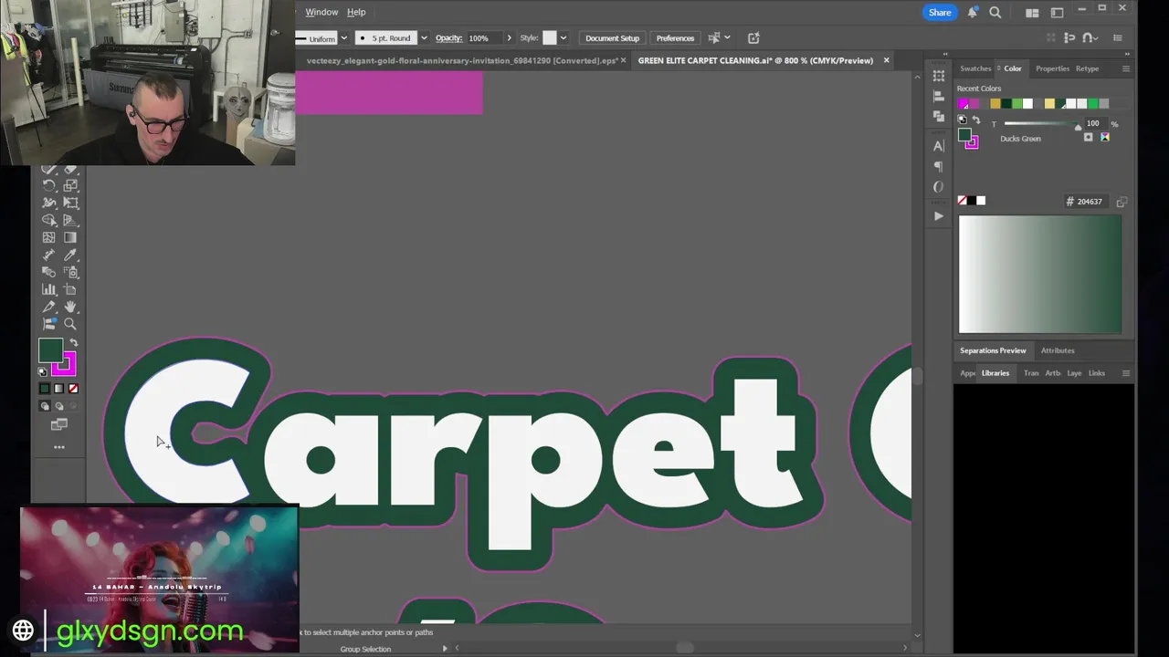Open Edit Toolbar three dots

coord(59,447)
